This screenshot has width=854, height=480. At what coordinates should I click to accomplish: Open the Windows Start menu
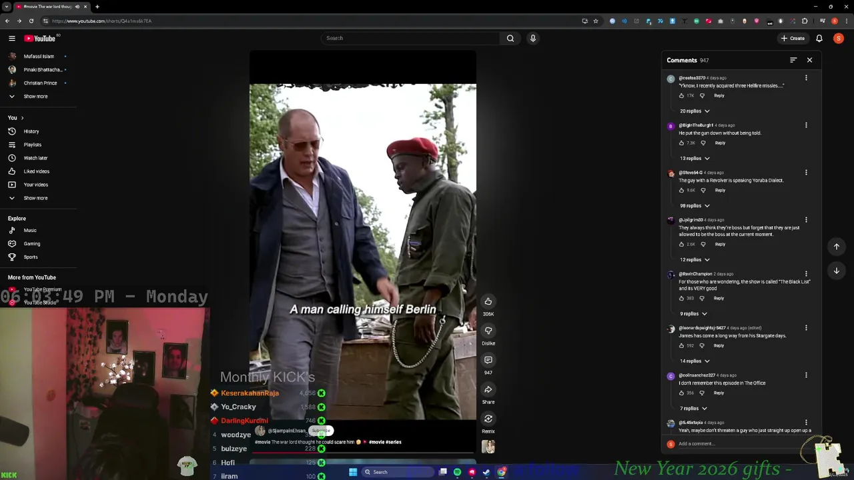point(353,472)
